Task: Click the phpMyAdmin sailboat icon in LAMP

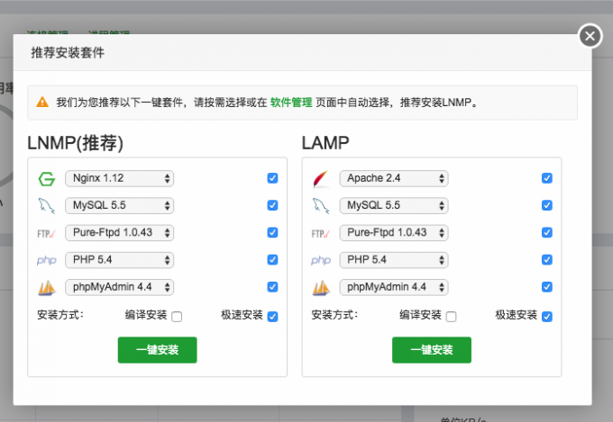Action: (x=321, y=288)
